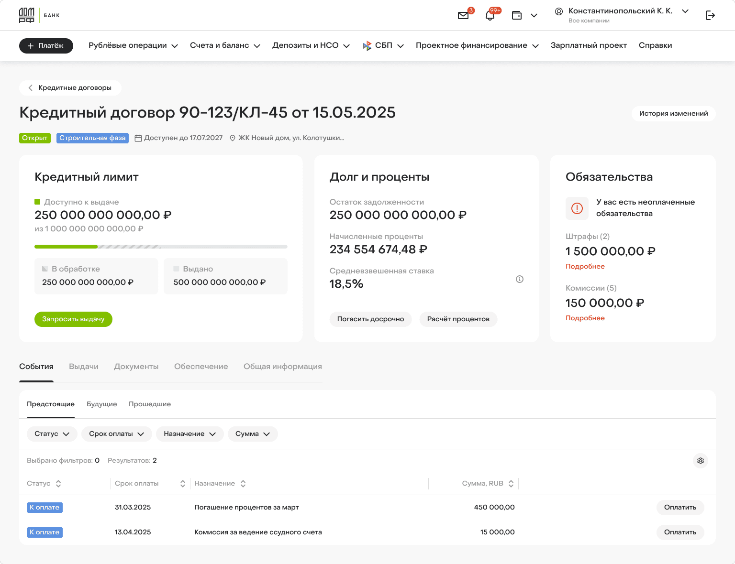This screenshot has width=735, height=564.
Task: Click the Строительная фаза badge
Action: click(x=92, y=138)
